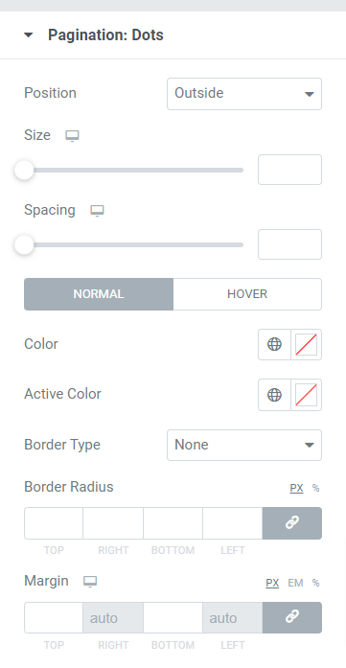
Task: Open global colors for Active Color
Action: click(x=274, y=395)
